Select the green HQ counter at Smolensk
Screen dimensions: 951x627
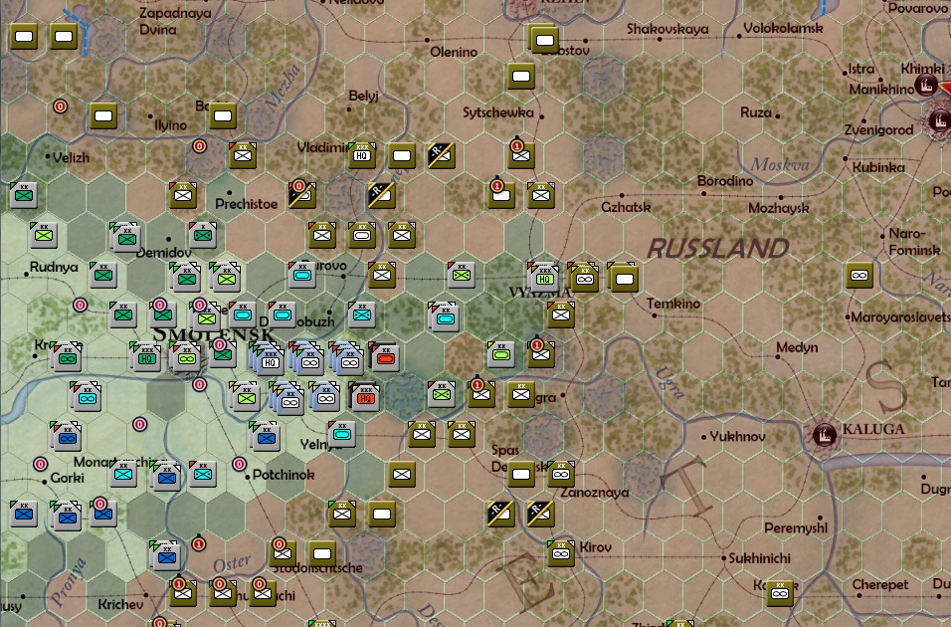tap(146, 357)
